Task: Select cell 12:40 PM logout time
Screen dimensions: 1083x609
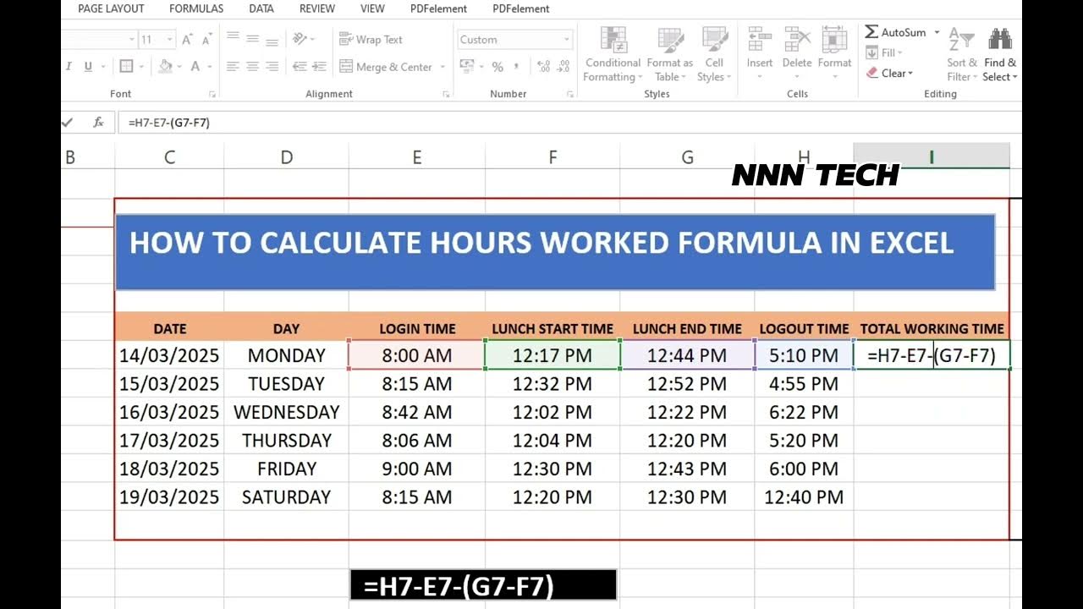Action: click(804, 497)
